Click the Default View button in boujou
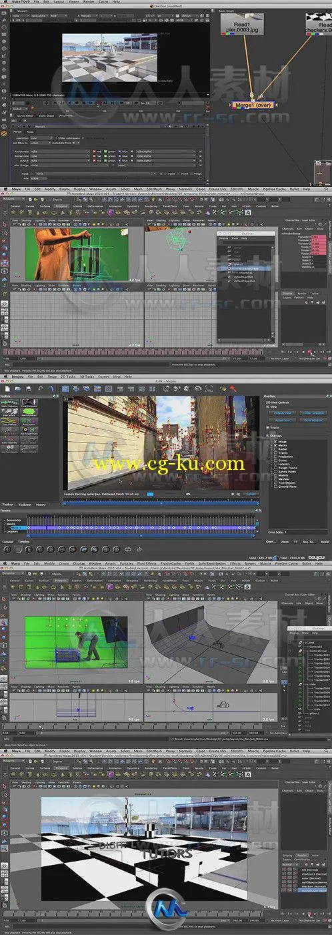 point(283,413)
